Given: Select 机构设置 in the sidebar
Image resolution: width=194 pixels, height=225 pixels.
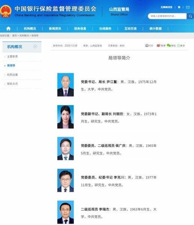Looking at the screenshot, I should coord(12,75).
